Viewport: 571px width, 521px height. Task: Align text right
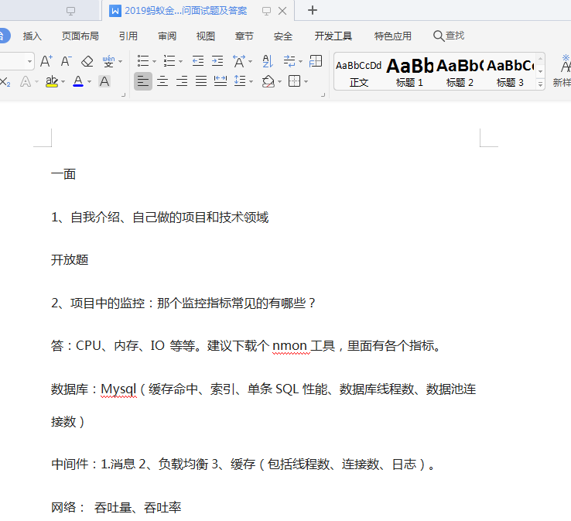pyautogui.click(x=182, y=81)
